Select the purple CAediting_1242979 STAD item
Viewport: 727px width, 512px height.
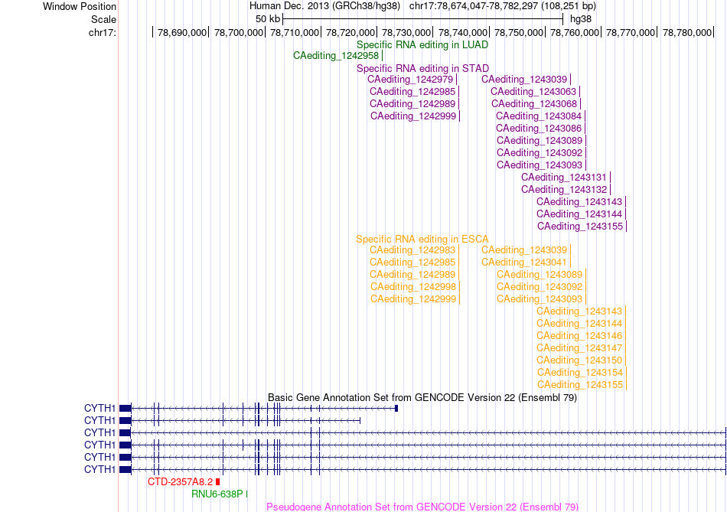(410, 80)
